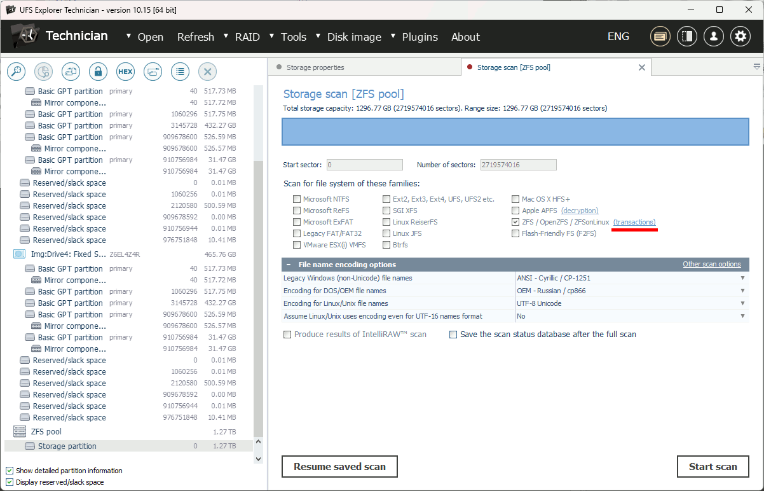Image resolution: width=764 pixels, height=491 pixels.
Task: Click the lock icon to decrypt storage
Action: click(x=98, y=71)
